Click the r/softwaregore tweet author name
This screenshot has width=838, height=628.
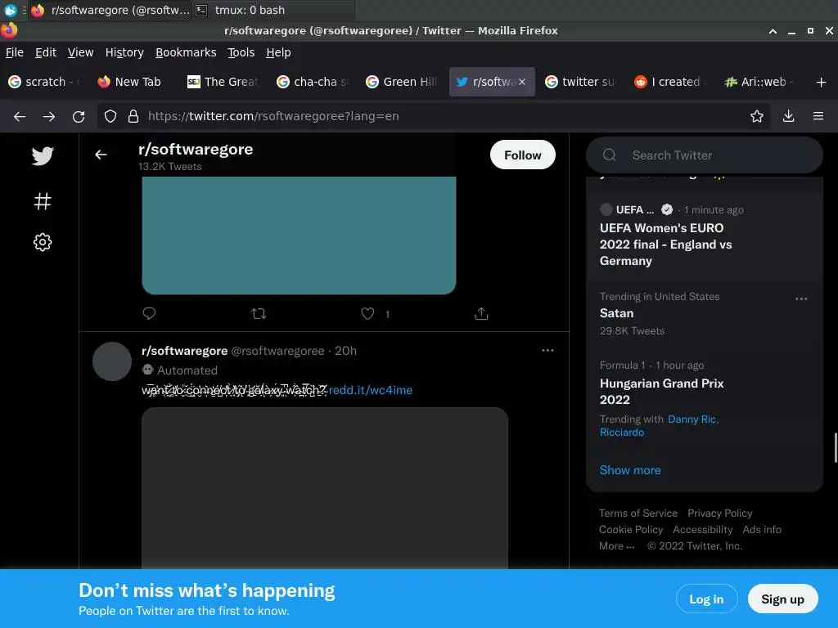(x=184, y=351)
